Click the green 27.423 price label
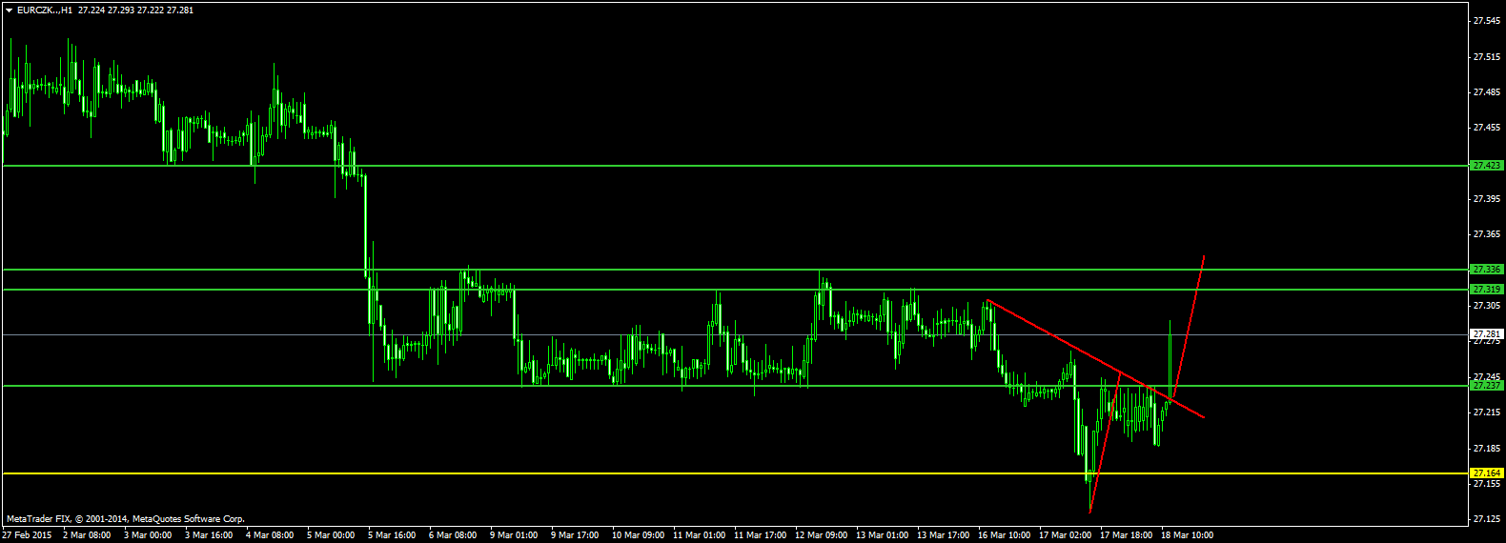Screen dimensions: 1506x543 tap(1487, 166)
